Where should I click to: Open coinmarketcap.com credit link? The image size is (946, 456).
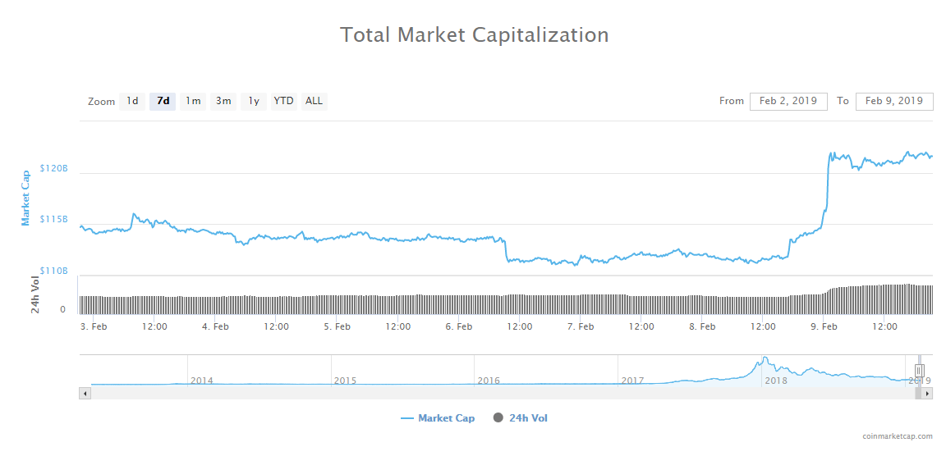(898, 436)
